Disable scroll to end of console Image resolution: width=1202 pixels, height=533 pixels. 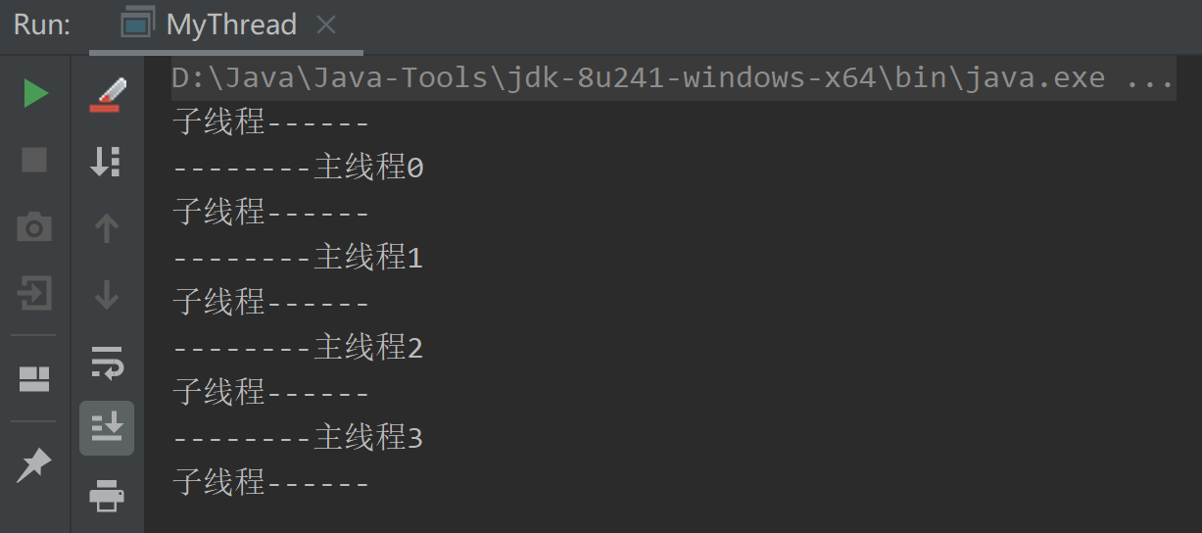(x=106, y=427)
